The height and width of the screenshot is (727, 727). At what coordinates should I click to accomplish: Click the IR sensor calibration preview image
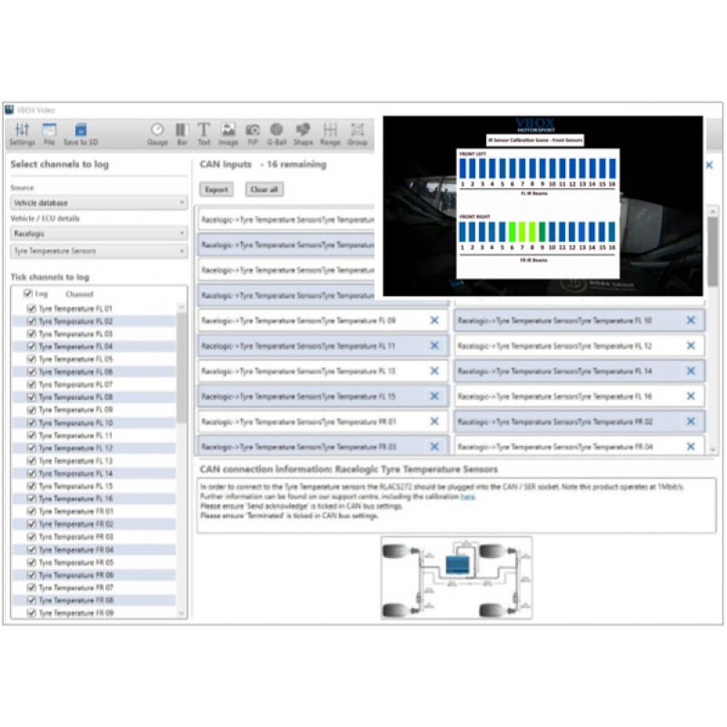coord(543,206)
